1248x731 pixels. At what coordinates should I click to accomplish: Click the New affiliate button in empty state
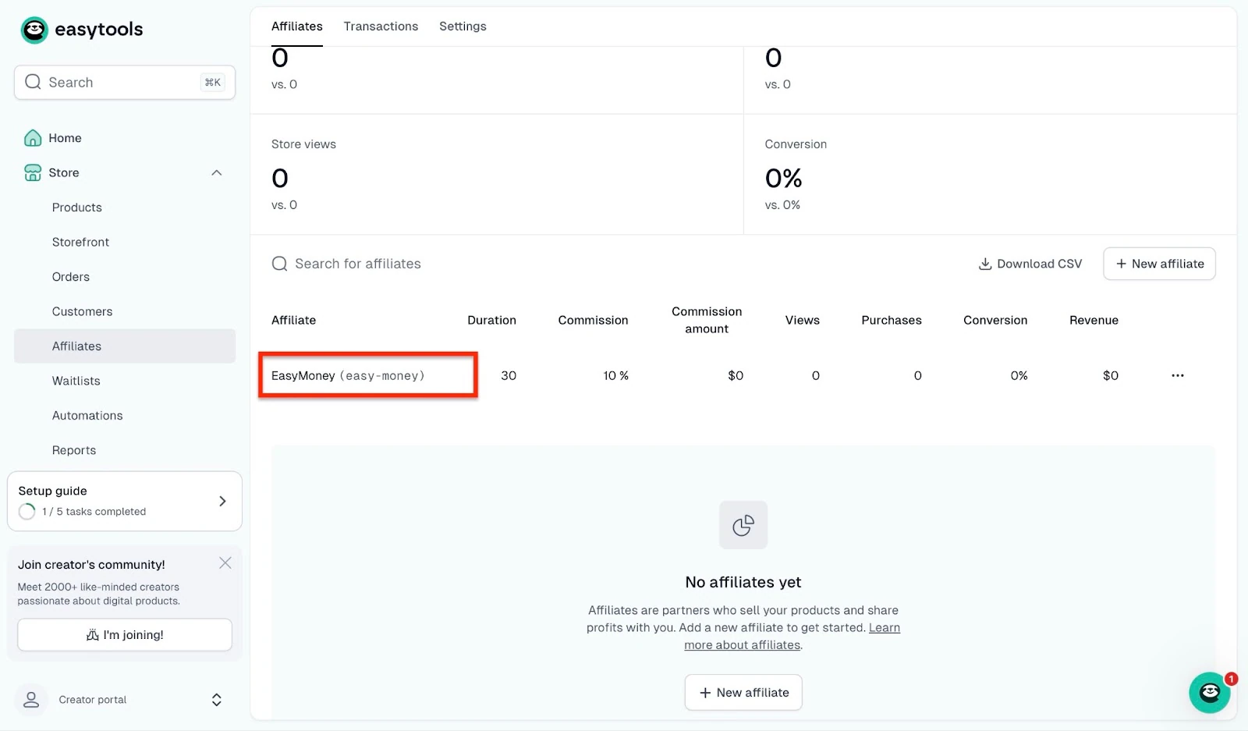(743, 693)
